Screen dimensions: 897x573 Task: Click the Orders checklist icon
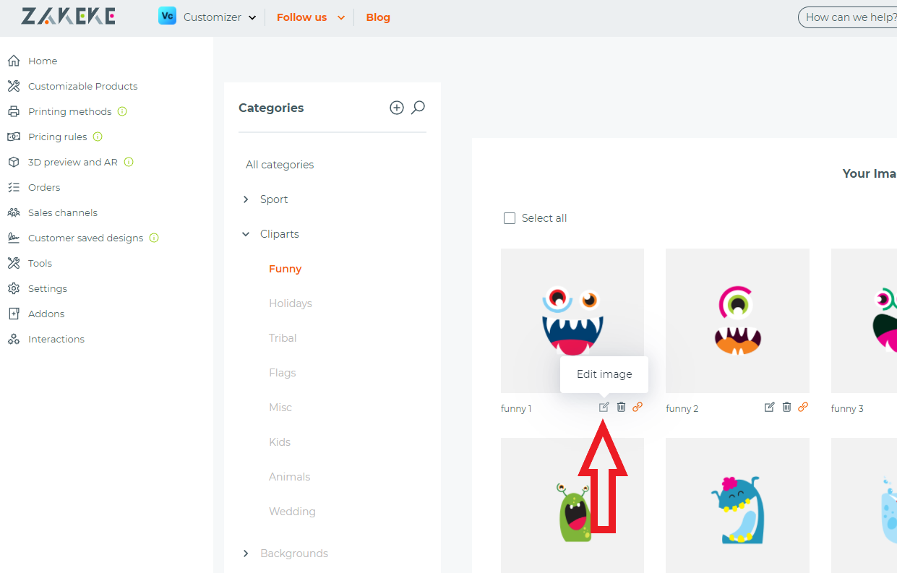(x=13, y=187)
